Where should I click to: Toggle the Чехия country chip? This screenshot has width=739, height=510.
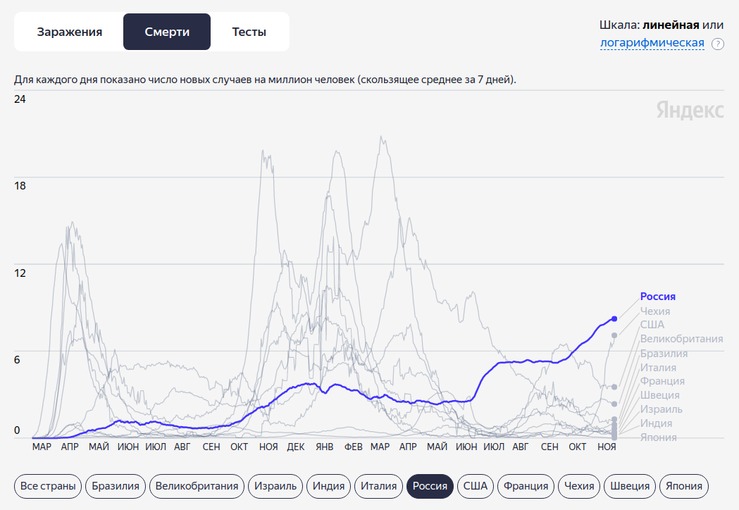[579, 486]
